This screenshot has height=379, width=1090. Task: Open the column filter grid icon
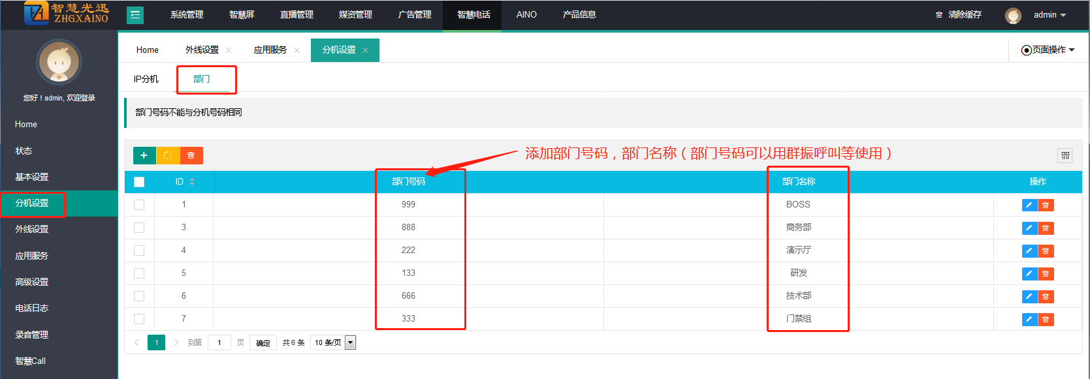coord(1065,155)
